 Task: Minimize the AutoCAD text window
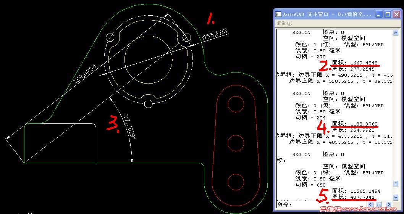(379, 14)
